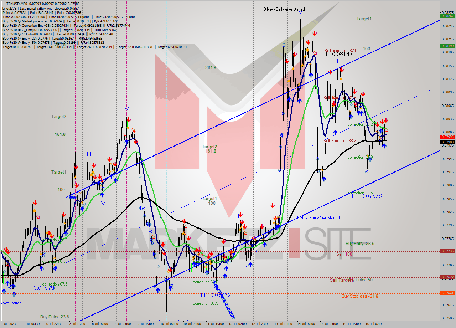The height and width of the screenshot is (328, 456).
Task: Click the '10 Jul 07:00' time axis label
Action: pyautogui.click(x=169, y=324)
